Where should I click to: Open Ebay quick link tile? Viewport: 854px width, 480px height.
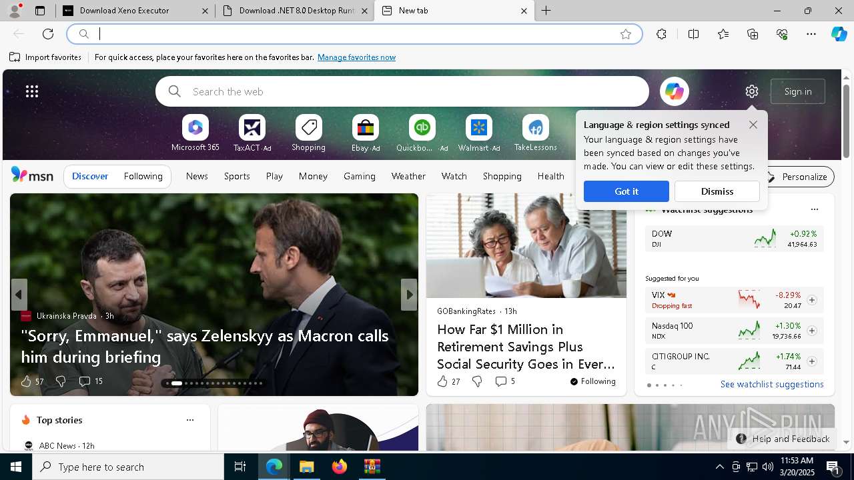(365, 133)
